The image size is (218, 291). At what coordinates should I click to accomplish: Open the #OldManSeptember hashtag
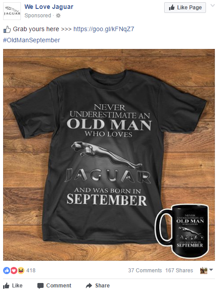pyautogui.click(x=32, y=40)
